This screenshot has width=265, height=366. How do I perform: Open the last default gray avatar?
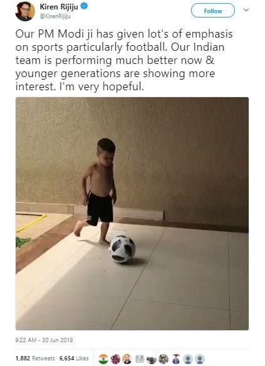200,358
